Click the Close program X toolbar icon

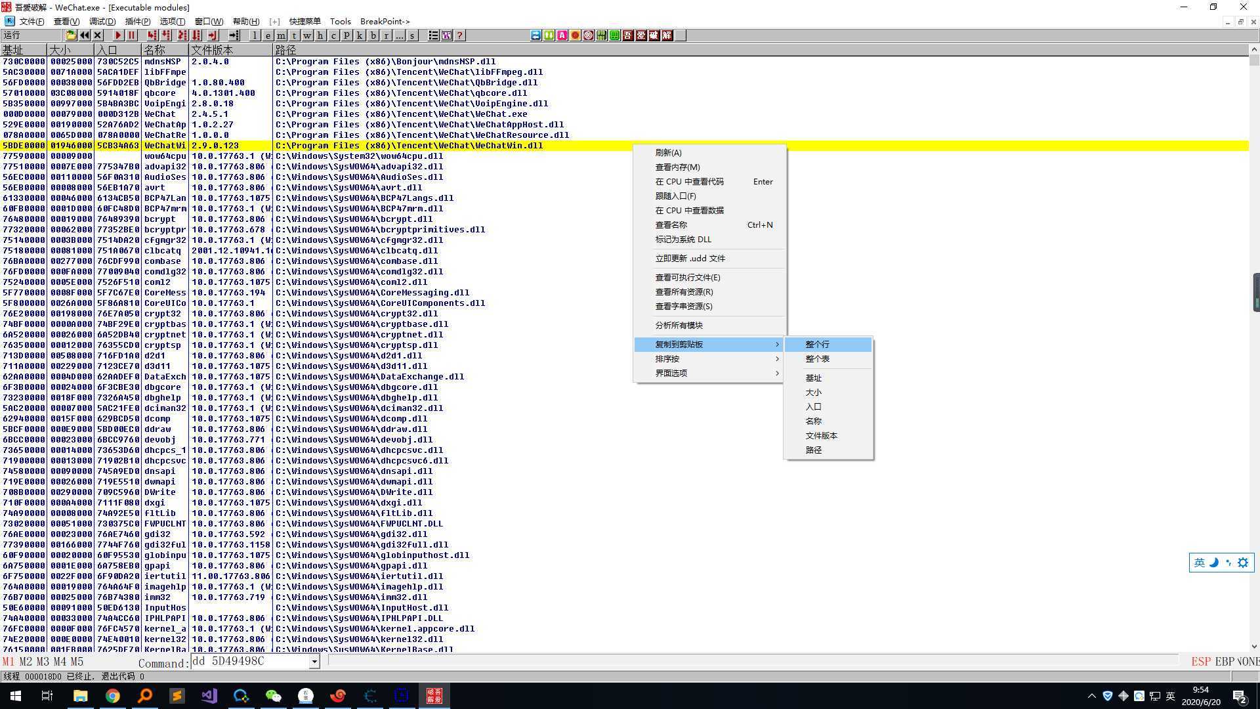98,35
